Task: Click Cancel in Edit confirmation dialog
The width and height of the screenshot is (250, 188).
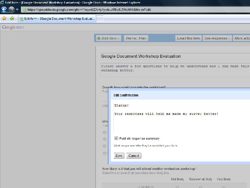Action: 134,156
